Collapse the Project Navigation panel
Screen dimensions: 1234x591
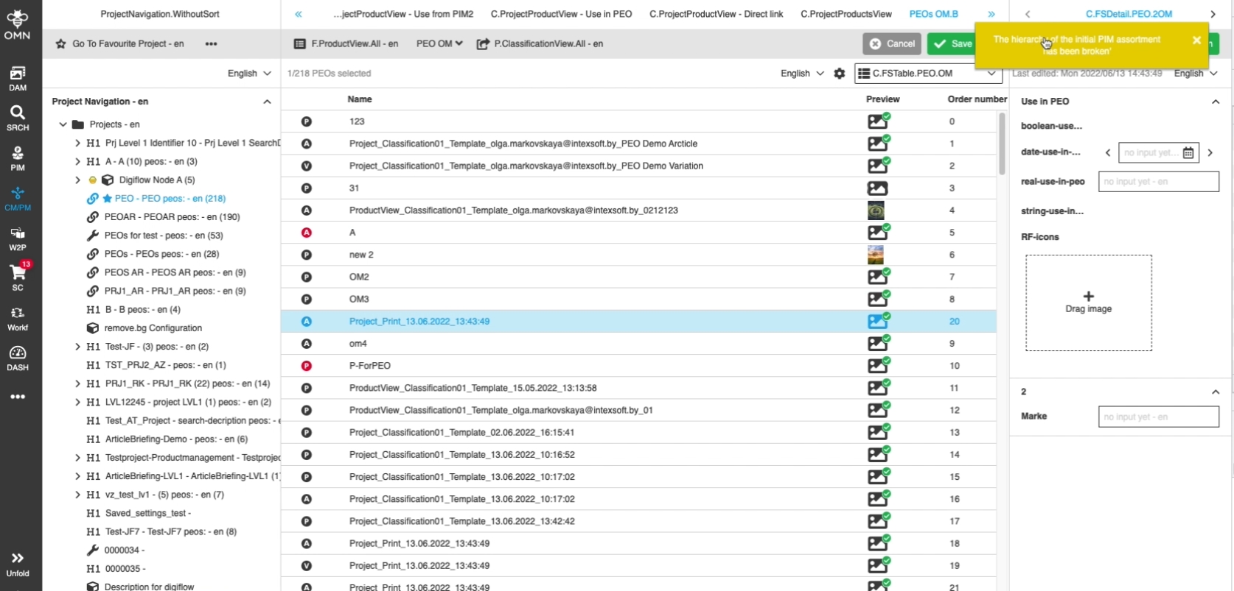(x=267, y=102)
